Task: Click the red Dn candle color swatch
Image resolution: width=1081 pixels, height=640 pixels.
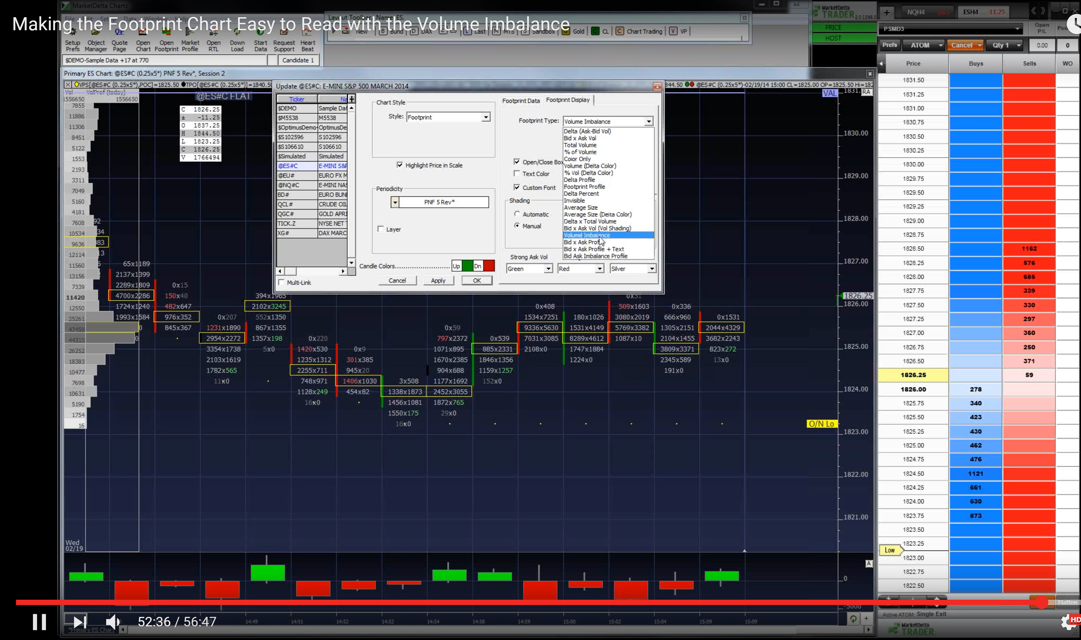Action: point(488,266)
